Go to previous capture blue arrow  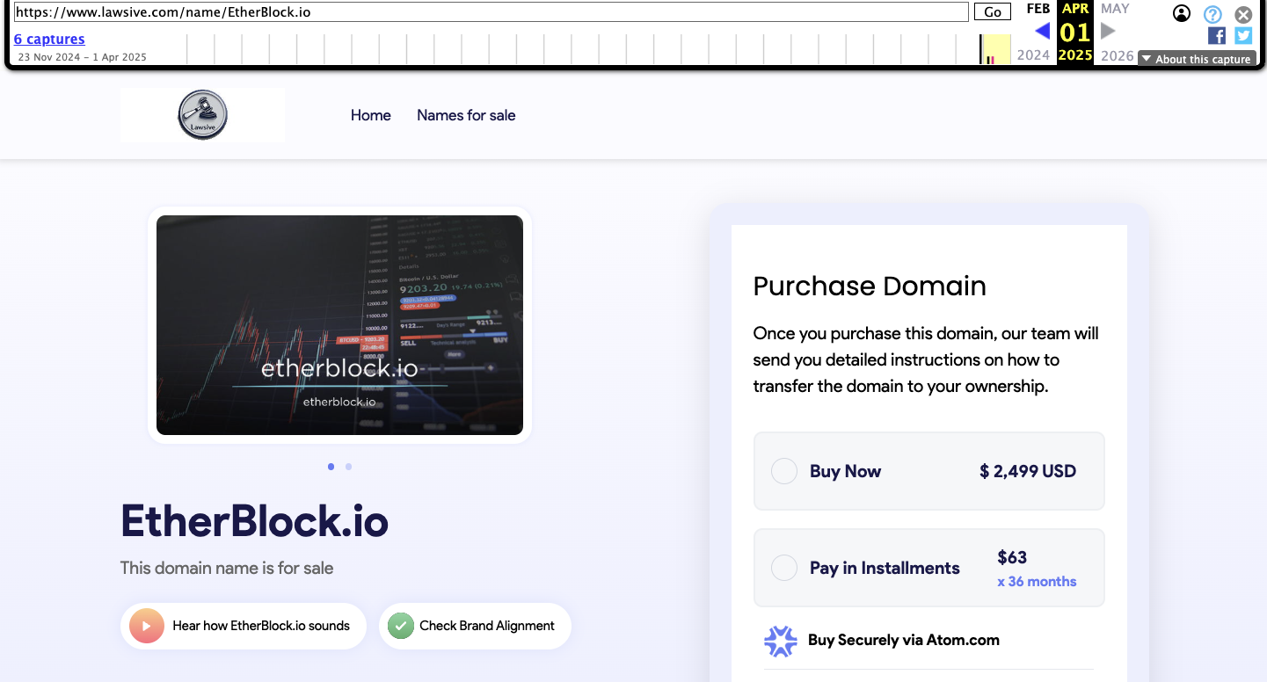[1042, 32]
